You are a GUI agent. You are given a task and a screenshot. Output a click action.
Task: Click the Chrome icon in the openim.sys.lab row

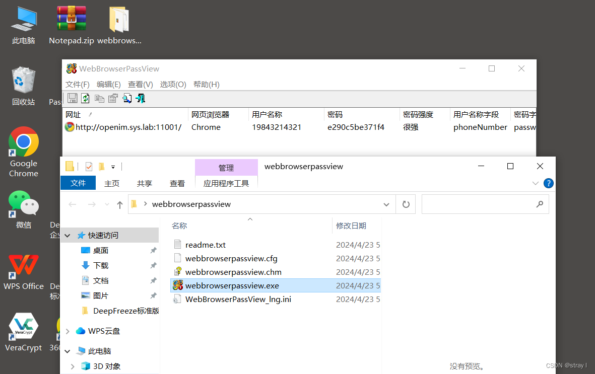(x=70, y=127)
